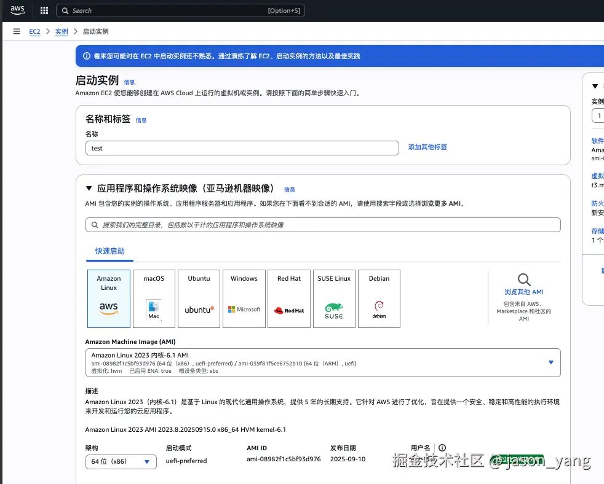Select the Debian AMI tile
This screenshot has width=604, height=484.
(x=379, y=299)
